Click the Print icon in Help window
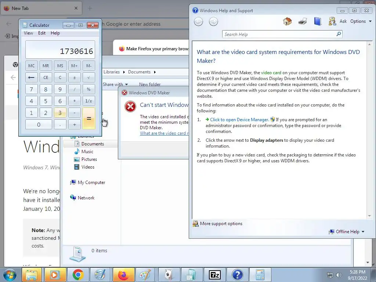 tap(303, 21)
